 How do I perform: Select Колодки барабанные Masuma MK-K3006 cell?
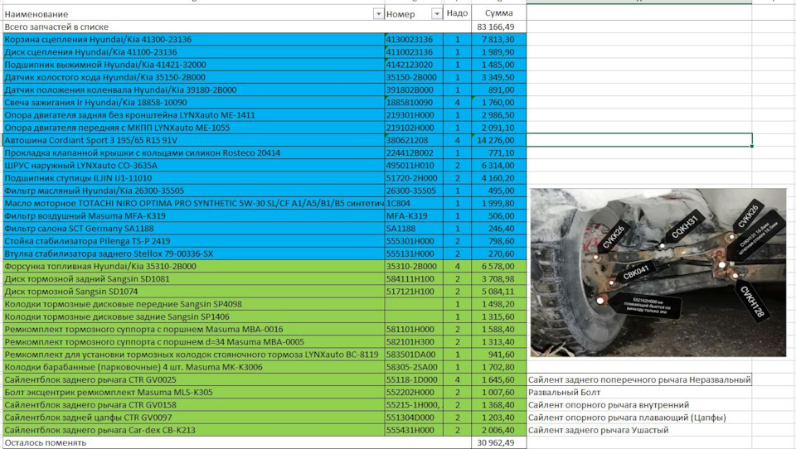point(193,367)
